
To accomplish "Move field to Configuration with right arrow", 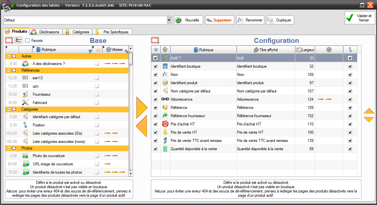I will 142,107.
